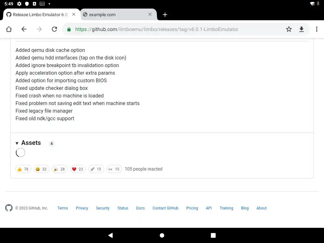Click "Fixed problem not saving edit text" line
The height and width of the screenshot is (243, 324).
[78, 103]
